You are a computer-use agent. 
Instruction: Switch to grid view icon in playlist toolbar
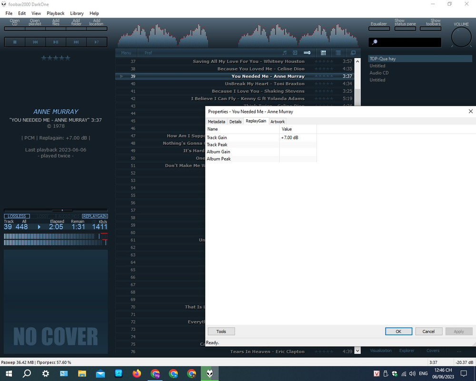(323, 52)
